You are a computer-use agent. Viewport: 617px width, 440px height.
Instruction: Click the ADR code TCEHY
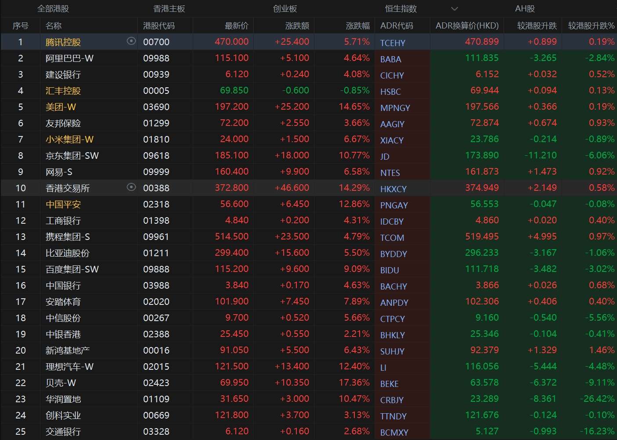(392, 43)
